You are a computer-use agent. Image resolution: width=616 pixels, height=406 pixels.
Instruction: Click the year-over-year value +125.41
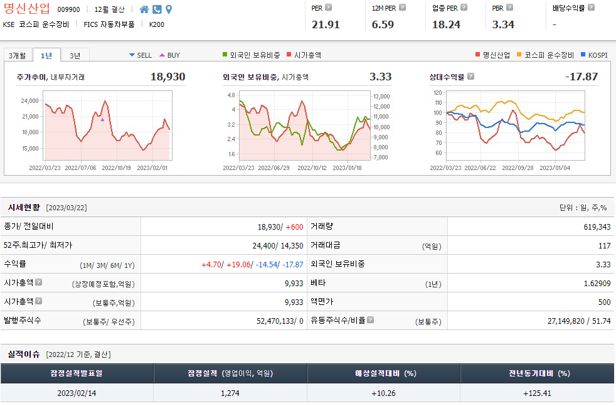(538, 393)
